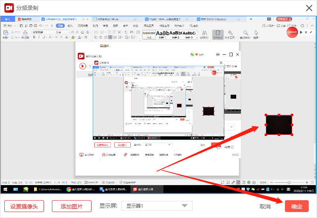The width and height of the screenshot is (317, 218).
Task: Select the black camera overlay box
Action: (279, 125)
